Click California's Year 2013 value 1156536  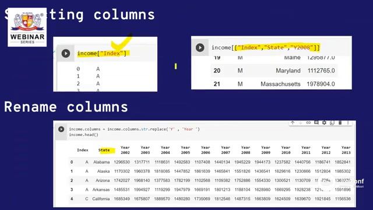(343, 199)
